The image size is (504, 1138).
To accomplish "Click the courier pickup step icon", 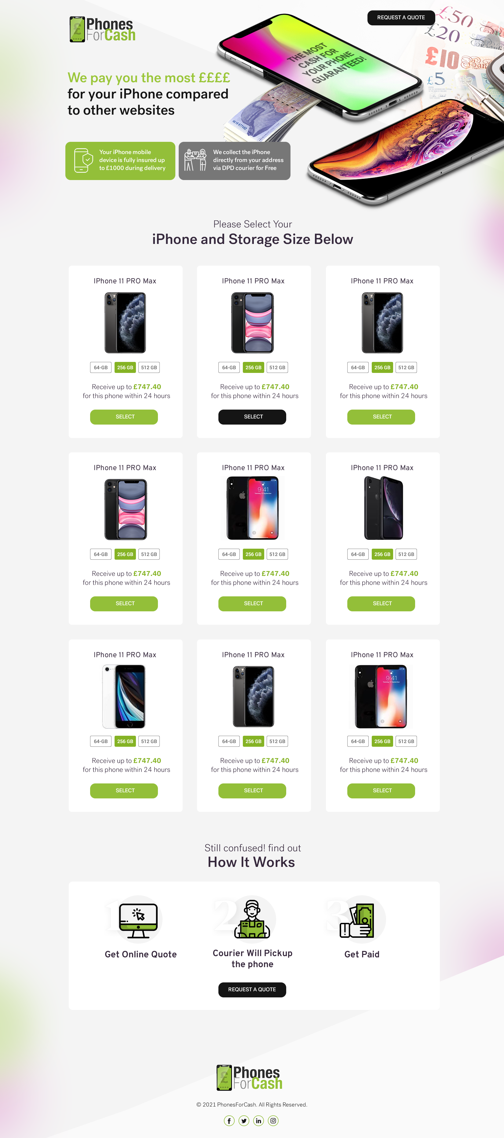I will pyautogui.click(x=252, y=919).
